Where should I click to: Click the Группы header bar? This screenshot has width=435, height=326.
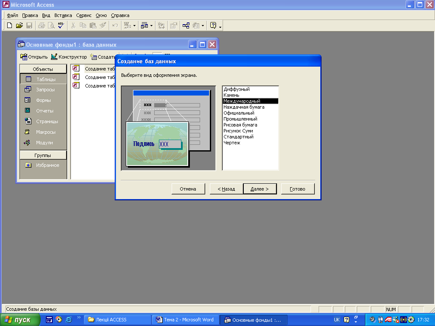point(43,155)
